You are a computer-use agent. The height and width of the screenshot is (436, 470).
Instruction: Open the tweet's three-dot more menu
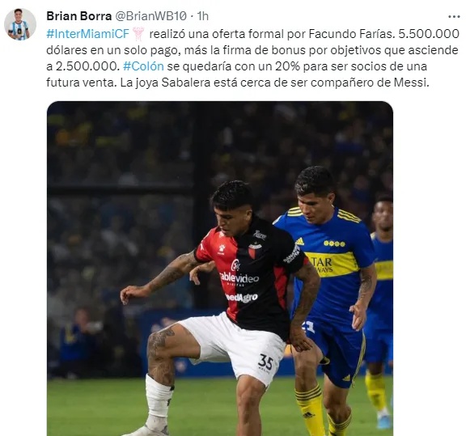(x=454, y=17)
